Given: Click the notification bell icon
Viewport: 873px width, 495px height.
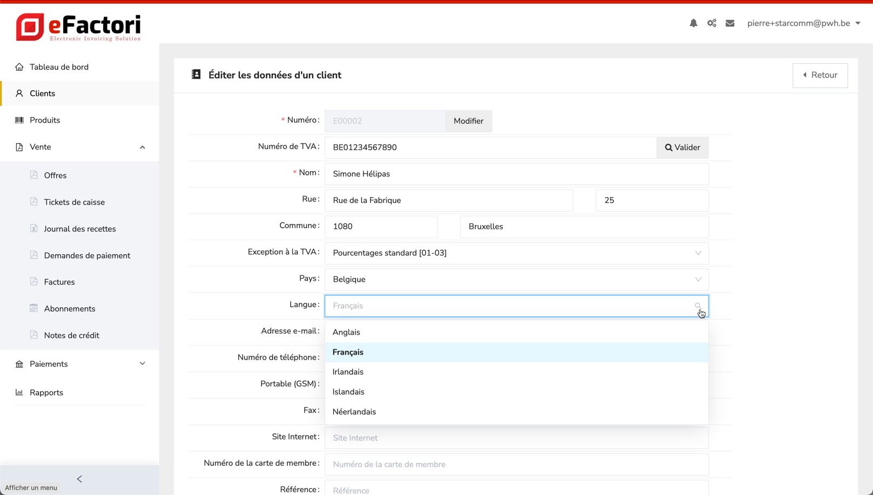Looking at the screenshot, I should (x=693, y=23).
